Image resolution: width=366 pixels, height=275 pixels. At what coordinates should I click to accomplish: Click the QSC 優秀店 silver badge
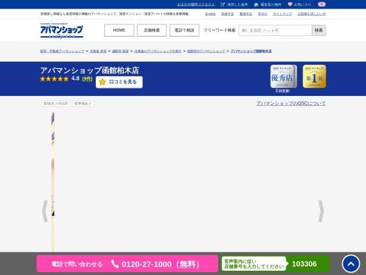(x=284, y=76)
